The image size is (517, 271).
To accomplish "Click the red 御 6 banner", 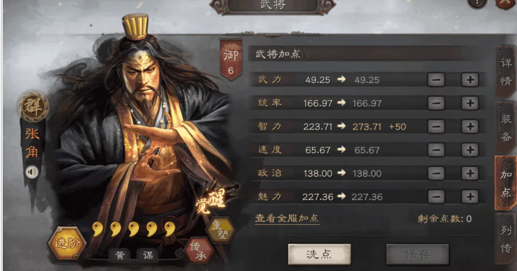I will [x=231, y=60].
